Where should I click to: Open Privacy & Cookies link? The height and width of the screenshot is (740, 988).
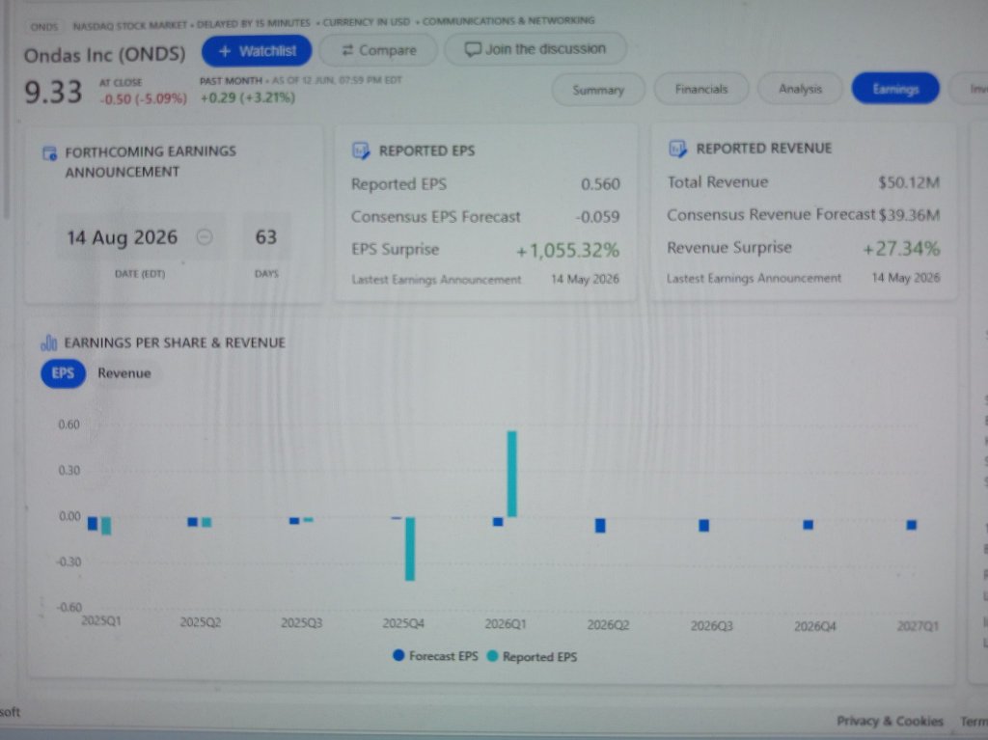(x=890, y=721)
